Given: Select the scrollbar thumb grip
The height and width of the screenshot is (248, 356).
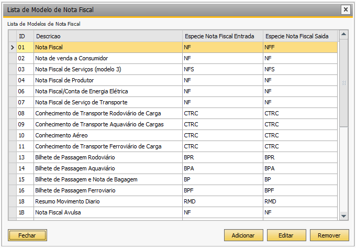Looking at the screenshot, I should pyautogui.click(x=344, y=83).
